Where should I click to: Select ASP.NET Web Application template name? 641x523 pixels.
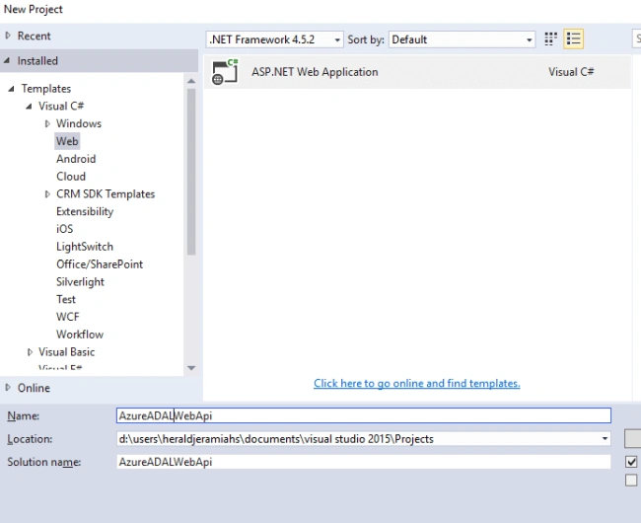click(x=315, y=72)
